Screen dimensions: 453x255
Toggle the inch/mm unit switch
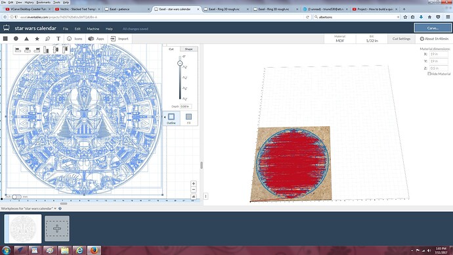pyautogui.click(x=16, y=197)
